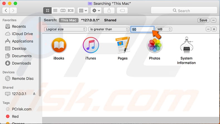Select the iBooks app icon
The image size is (220, 124).
click(59, 45)
